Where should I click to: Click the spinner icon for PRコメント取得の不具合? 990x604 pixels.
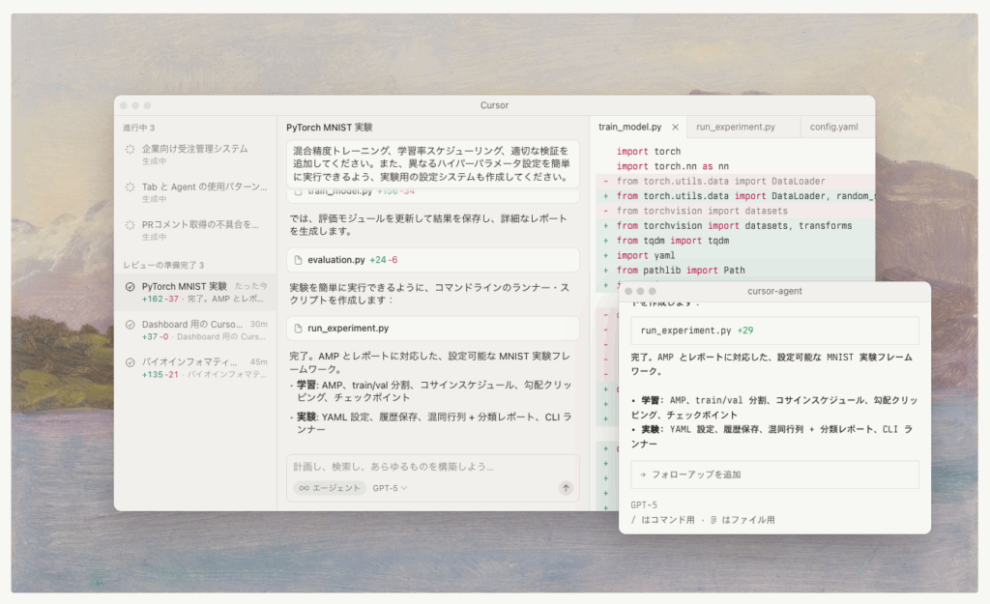[130, 225]
